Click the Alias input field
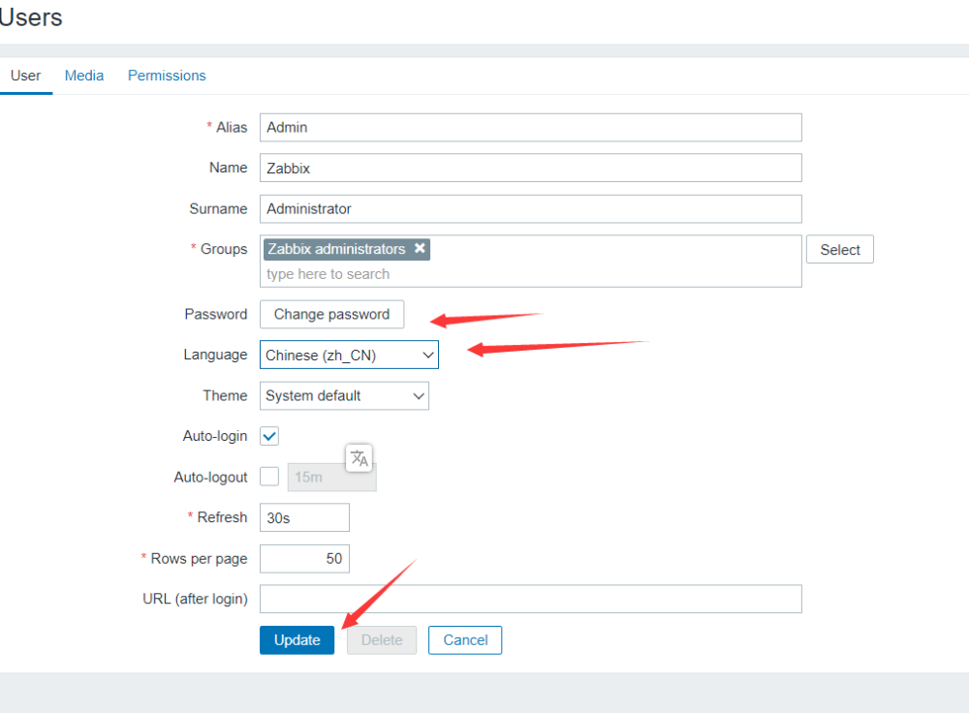Viewport: 969px width, 713px height. [530, 128]
